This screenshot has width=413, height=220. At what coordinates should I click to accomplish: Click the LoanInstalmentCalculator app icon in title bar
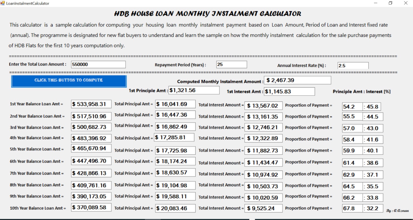3,3
